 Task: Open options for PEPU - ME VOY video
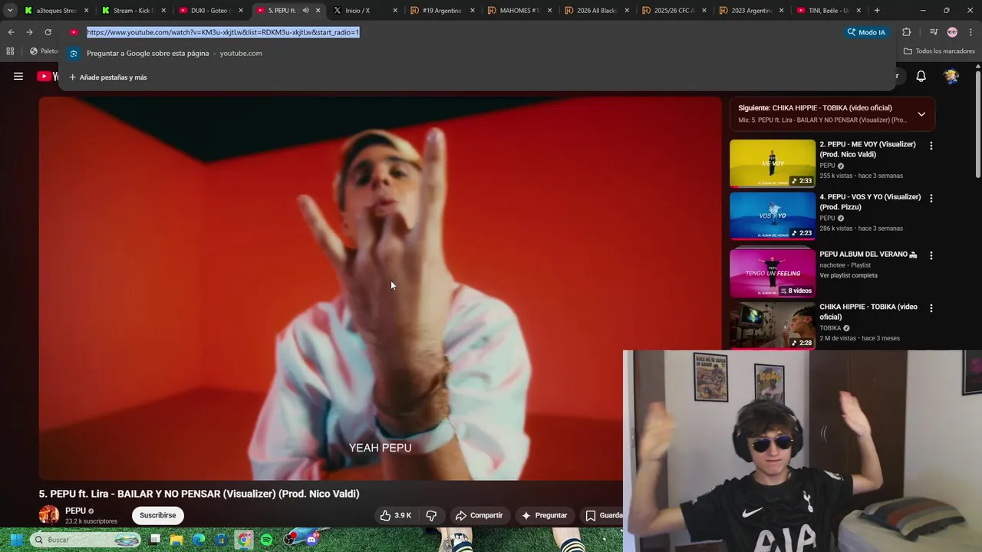[x=931, y=146]
